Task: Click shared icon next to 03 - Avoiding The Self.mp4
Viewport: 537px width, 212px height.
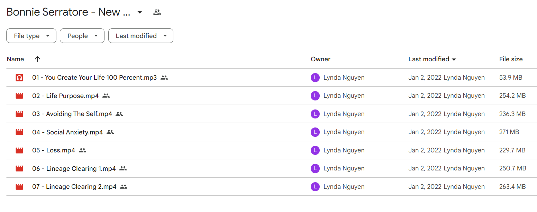Action: [119, 114]
